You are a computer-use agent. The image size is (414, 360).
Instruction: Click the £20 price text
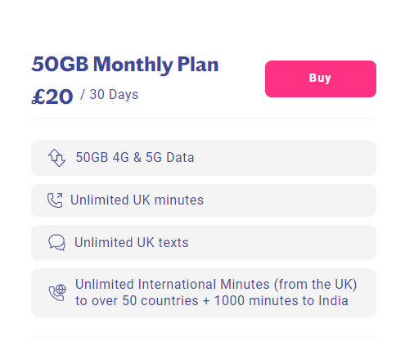pyautogui.click(x=52, y=97)
